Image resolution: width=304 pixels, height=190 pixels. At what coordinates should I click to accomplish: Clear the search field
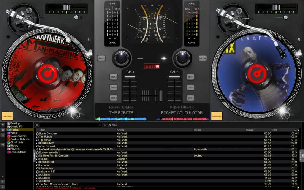pos(100,125)
